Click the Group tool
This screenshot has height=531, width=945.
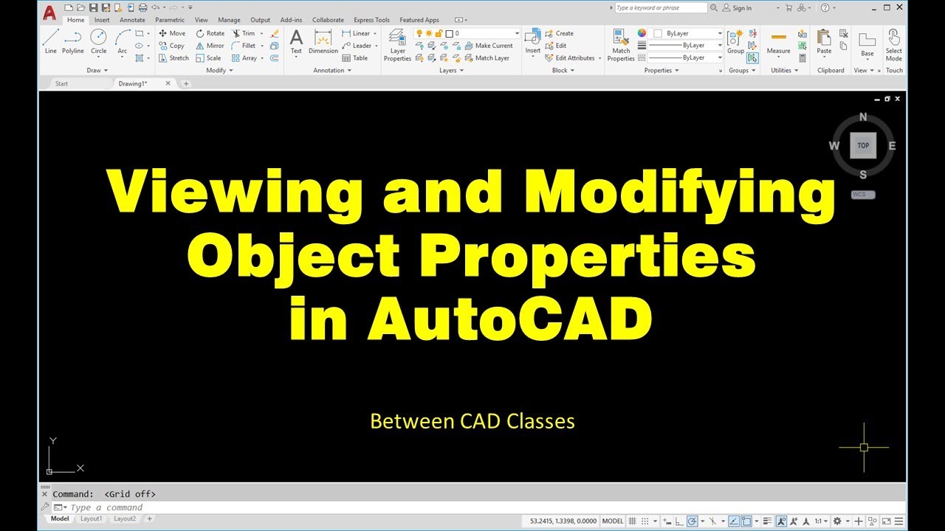coord(735,41)
